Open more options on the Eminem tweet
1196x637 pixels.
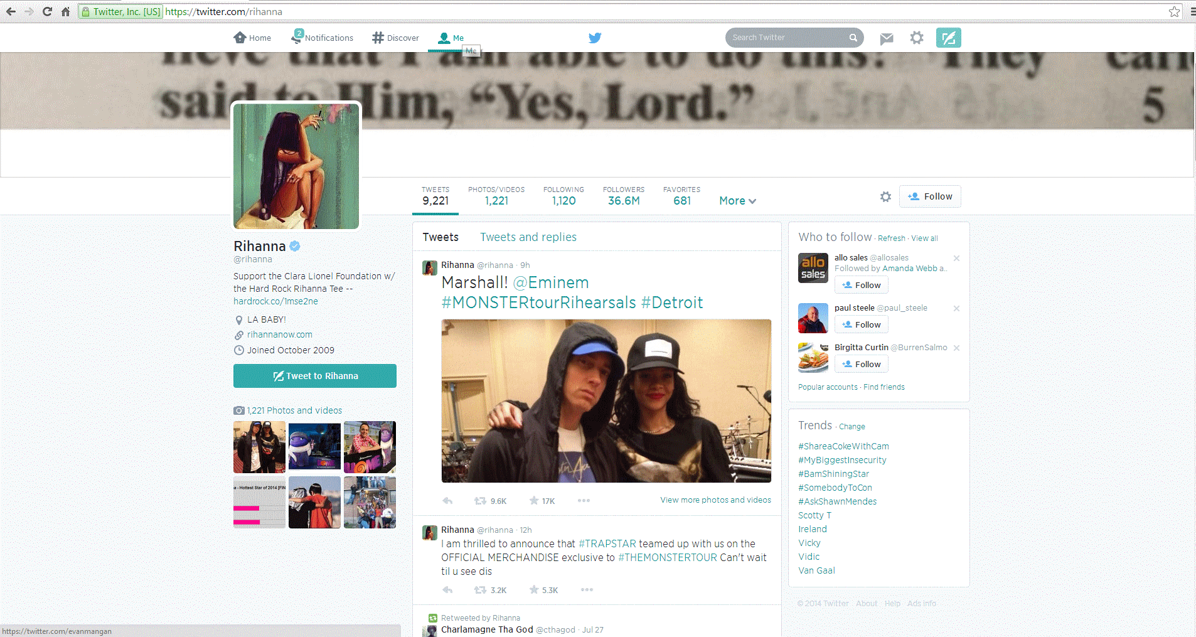click(584, 500)
